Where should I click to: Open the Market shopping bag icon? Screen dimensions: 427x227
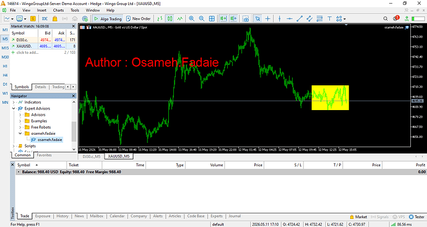pyautogui.click(x=54, y=19)
